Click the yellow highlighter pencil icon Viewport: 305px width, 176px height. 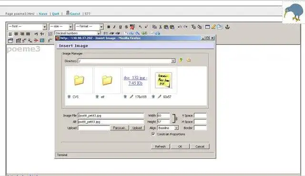click(213, 27)
